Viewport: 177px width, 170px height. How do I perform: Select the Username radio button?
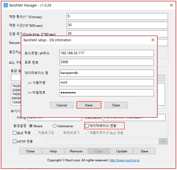coord(55,126)
